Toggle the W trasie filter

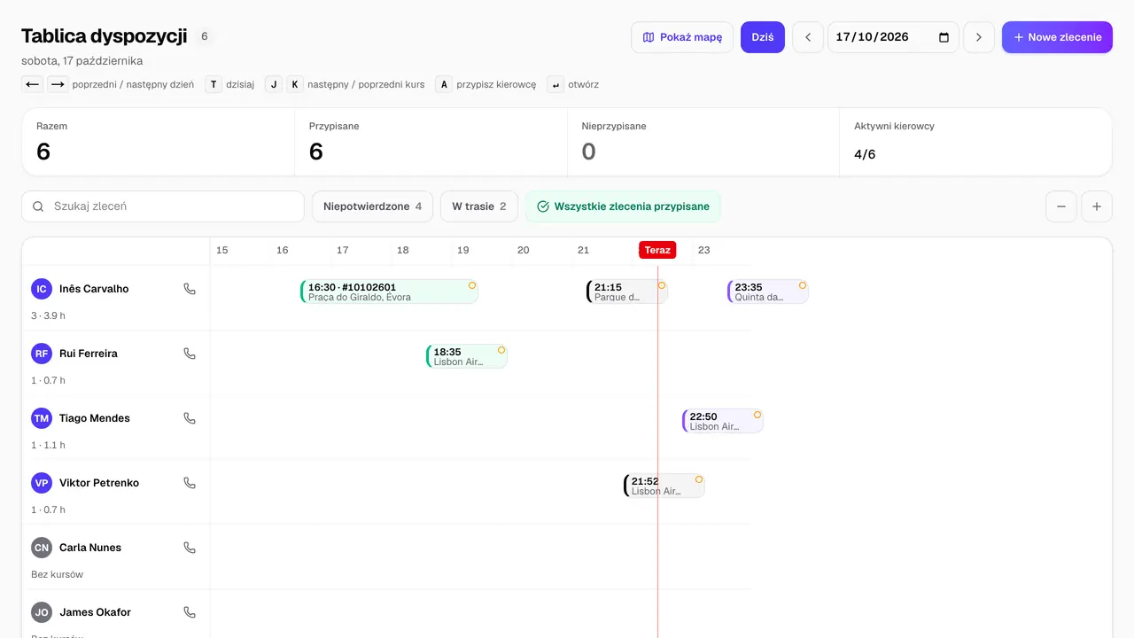pos(479,206)
